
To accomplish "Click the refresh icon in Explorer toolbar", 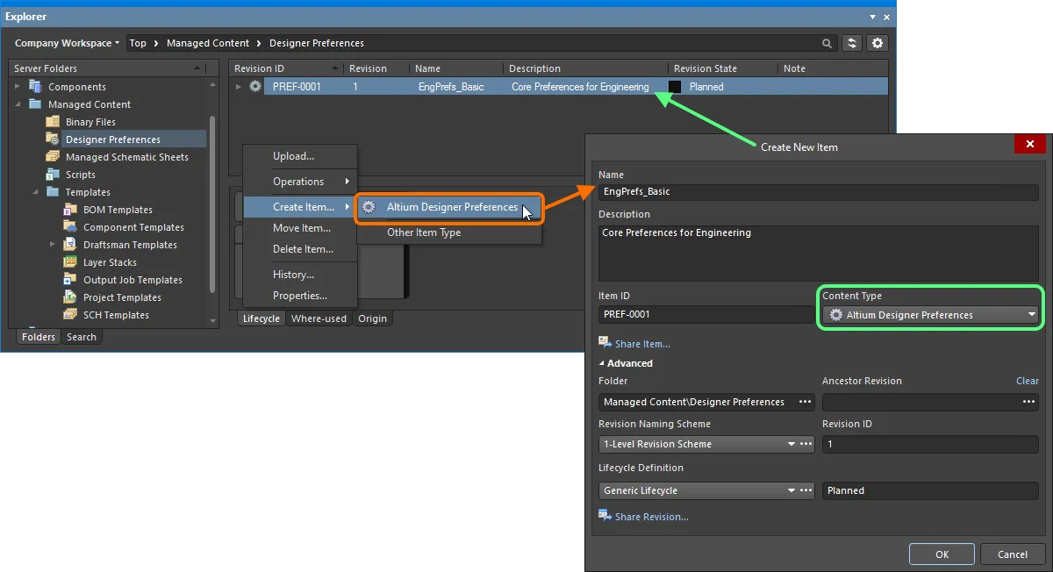I will tap(851, 43).
